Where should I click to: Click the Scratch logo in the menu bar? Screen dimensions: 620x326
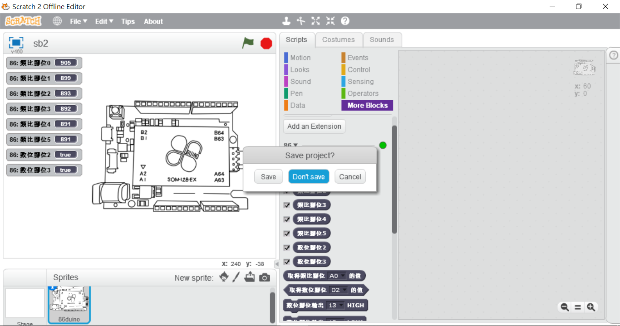pyautogui.click(x=23, y=21)
